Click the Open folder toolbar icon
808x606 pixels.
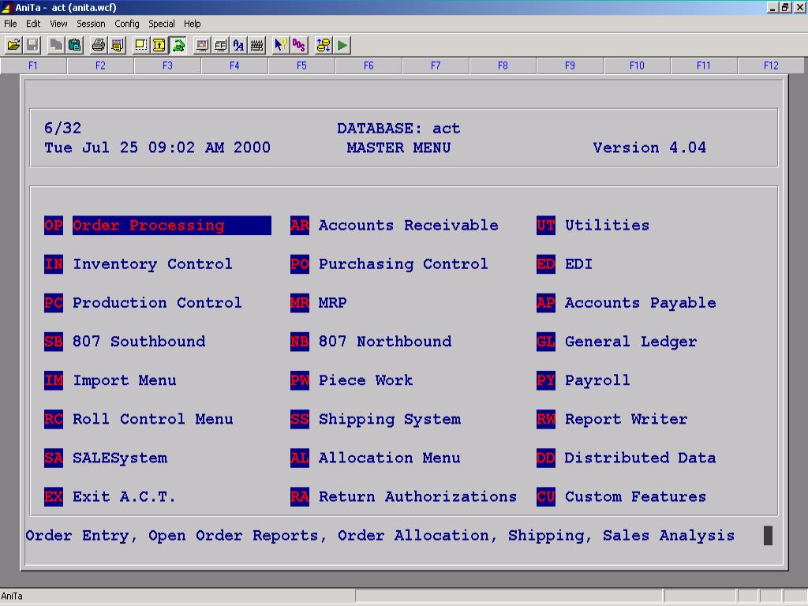13,45
